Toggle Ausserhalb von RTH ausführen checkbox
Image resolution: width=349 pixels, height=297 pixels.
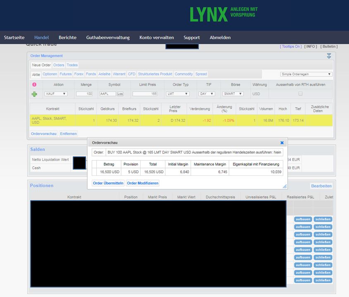click(300, 93)
